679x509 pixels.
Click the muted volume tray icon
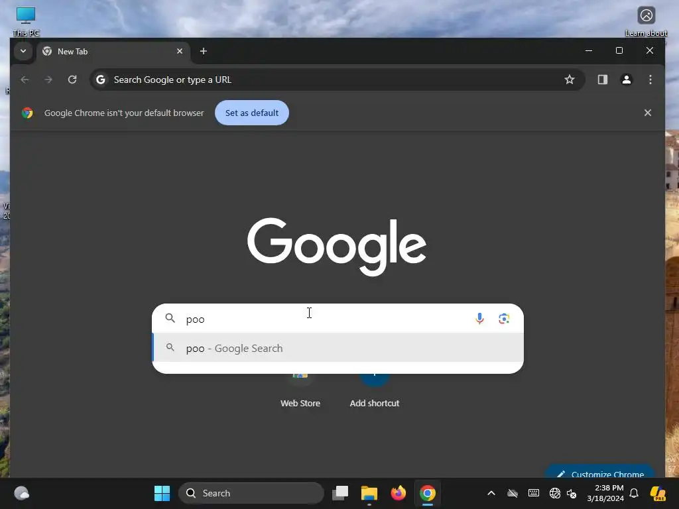tap(572, 493)
